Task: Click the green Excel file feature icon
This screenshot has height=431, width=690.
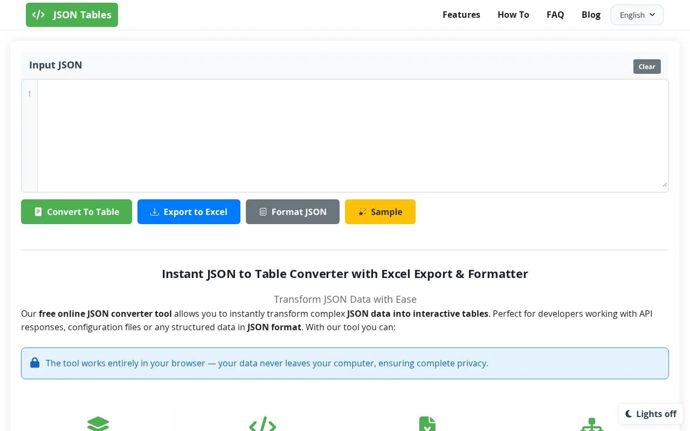Action: click(427, 424)
